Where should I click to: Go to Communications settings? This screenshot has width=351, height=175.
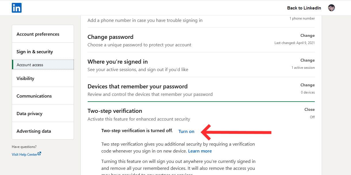[x=34, y=96]
